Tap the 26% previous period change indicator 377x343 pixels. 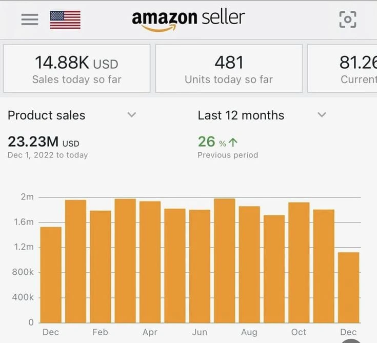(217, 142)
